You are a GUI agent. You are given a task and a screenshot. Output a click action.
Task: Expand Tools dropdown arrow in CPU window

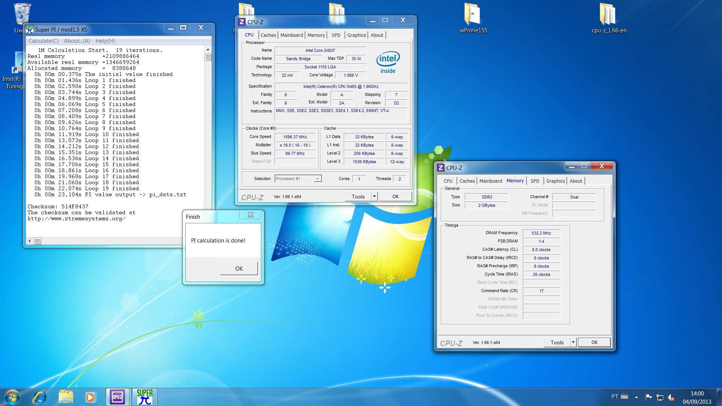(374, 196)
